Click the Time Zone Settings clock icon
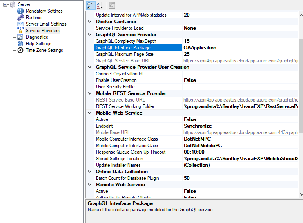This screenshot has width=303, height=223. pyautogui.click(x=20, y=50)
